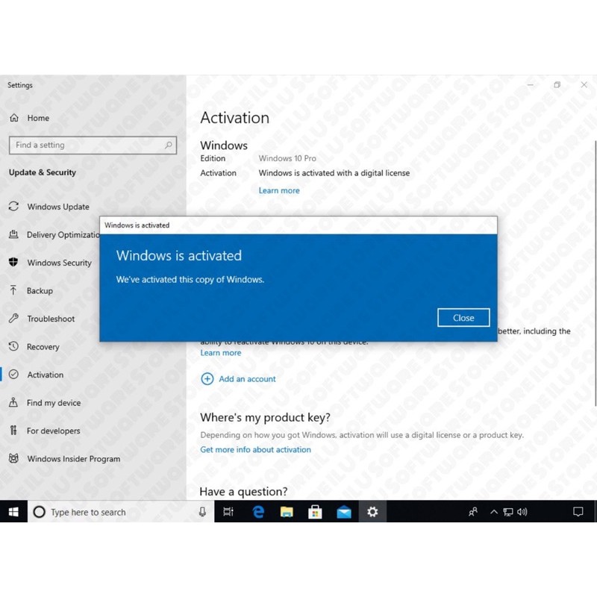Adjust the speaker volume from the taskbar
The image size is (597, 597).
[522, 512]
